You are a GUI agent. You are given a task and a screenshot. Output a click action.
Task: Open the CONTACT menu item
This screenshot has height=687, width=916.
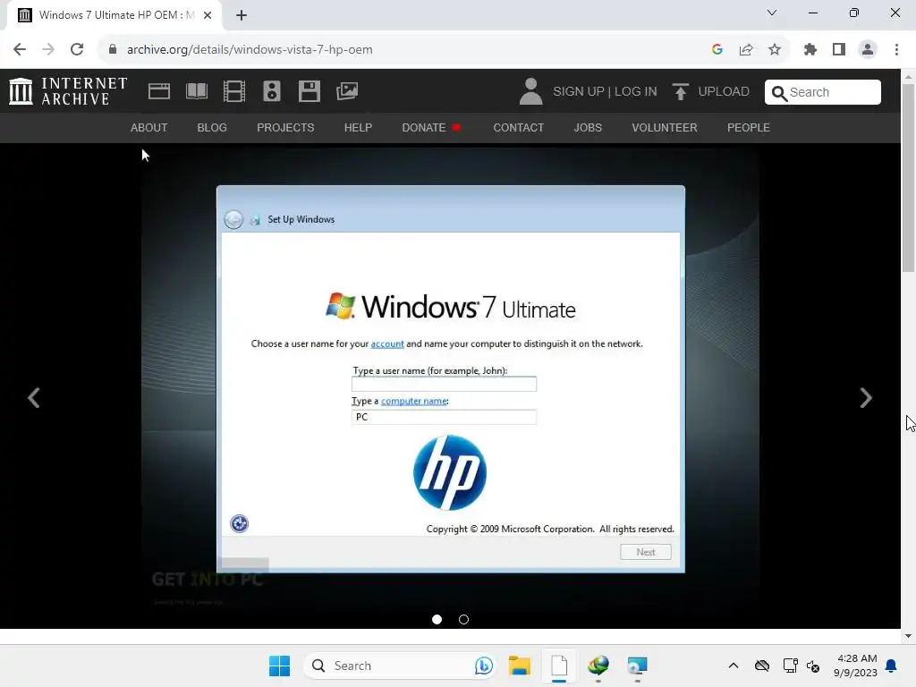(518, 127)
